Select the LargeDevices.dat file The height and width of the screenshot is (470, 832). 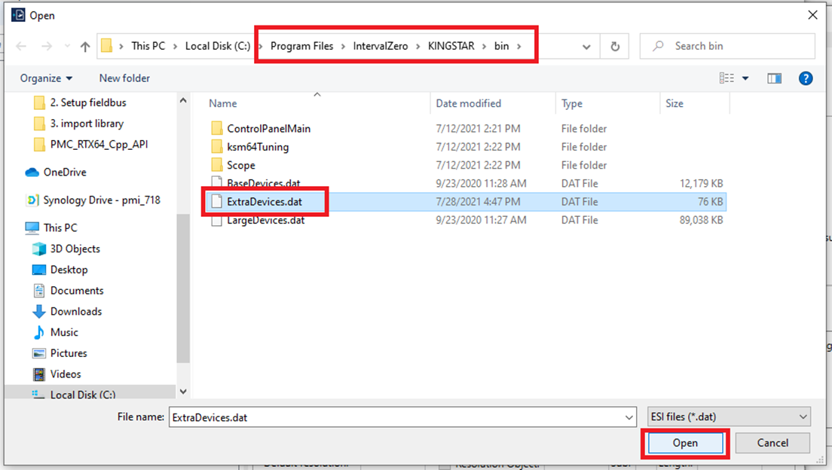coord(265,221)
